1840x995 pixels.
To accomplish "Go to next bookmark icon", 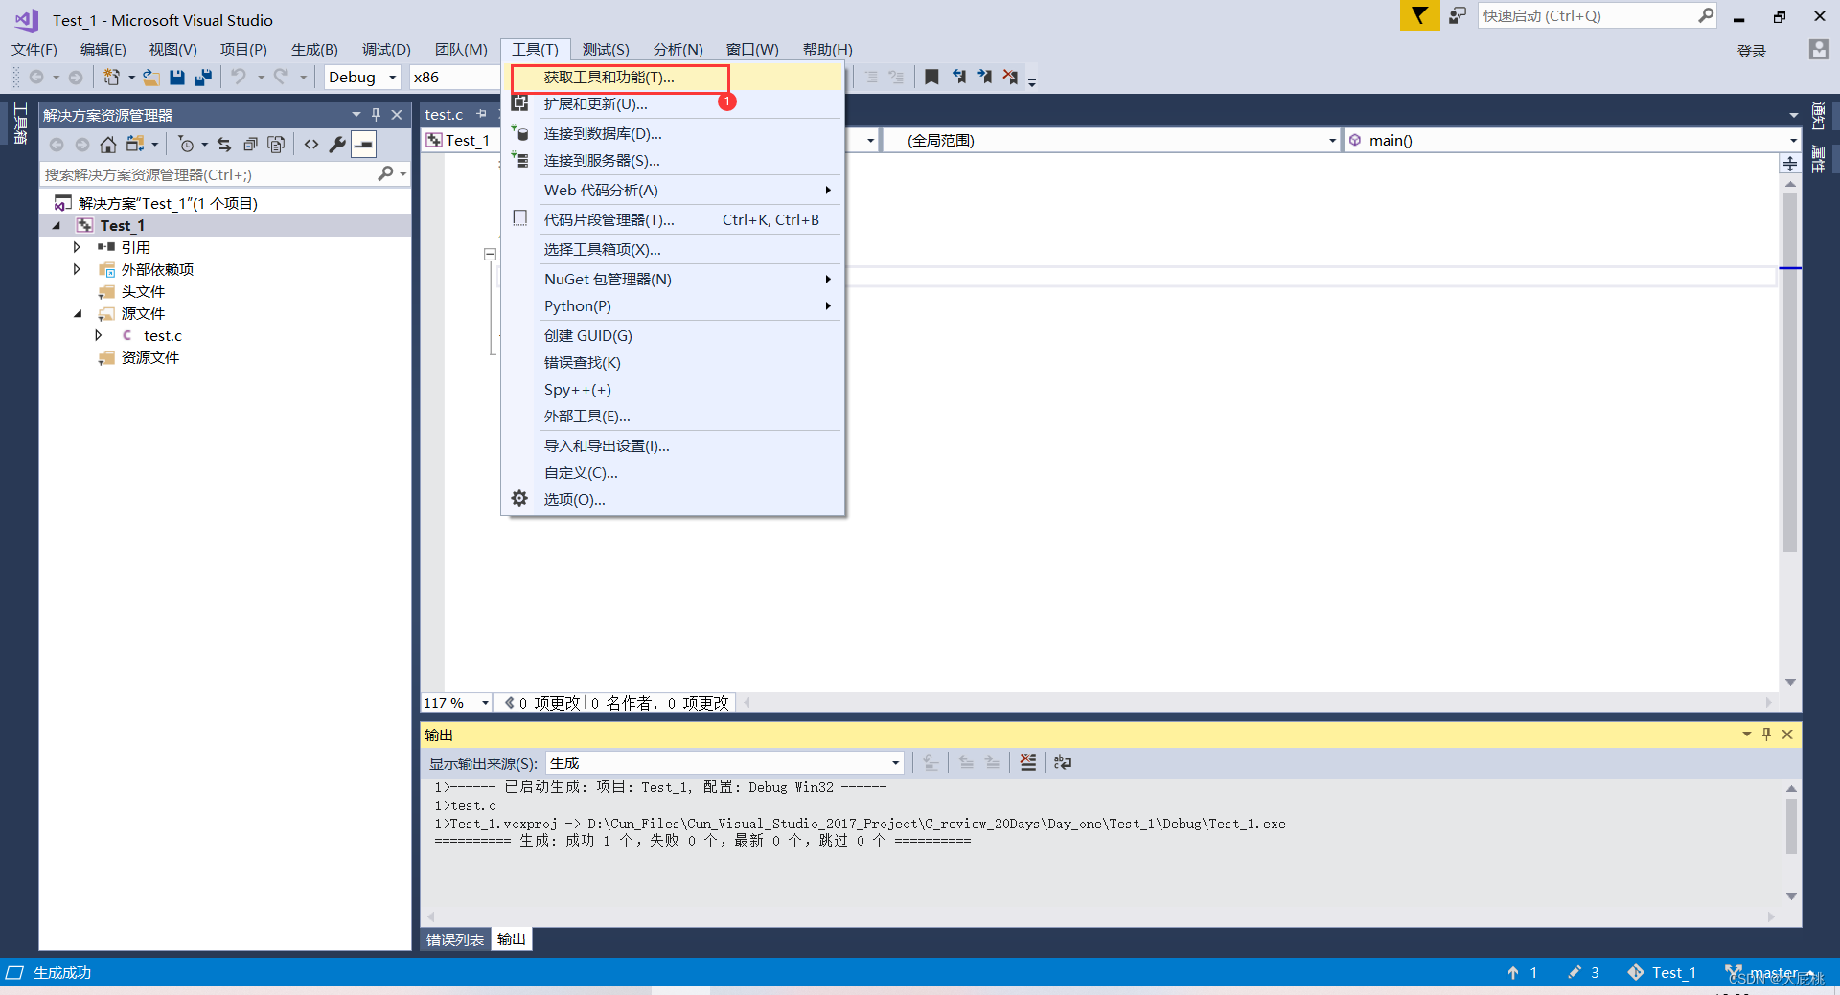I will [x=984, y=77].
